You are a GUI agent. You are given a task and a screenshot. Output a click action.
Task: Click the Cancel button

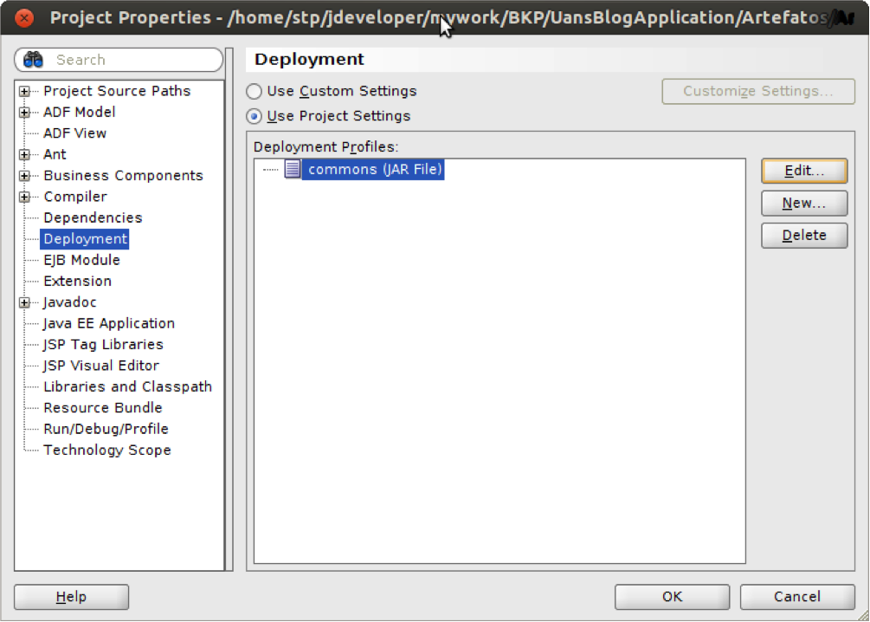coord(797,597)
